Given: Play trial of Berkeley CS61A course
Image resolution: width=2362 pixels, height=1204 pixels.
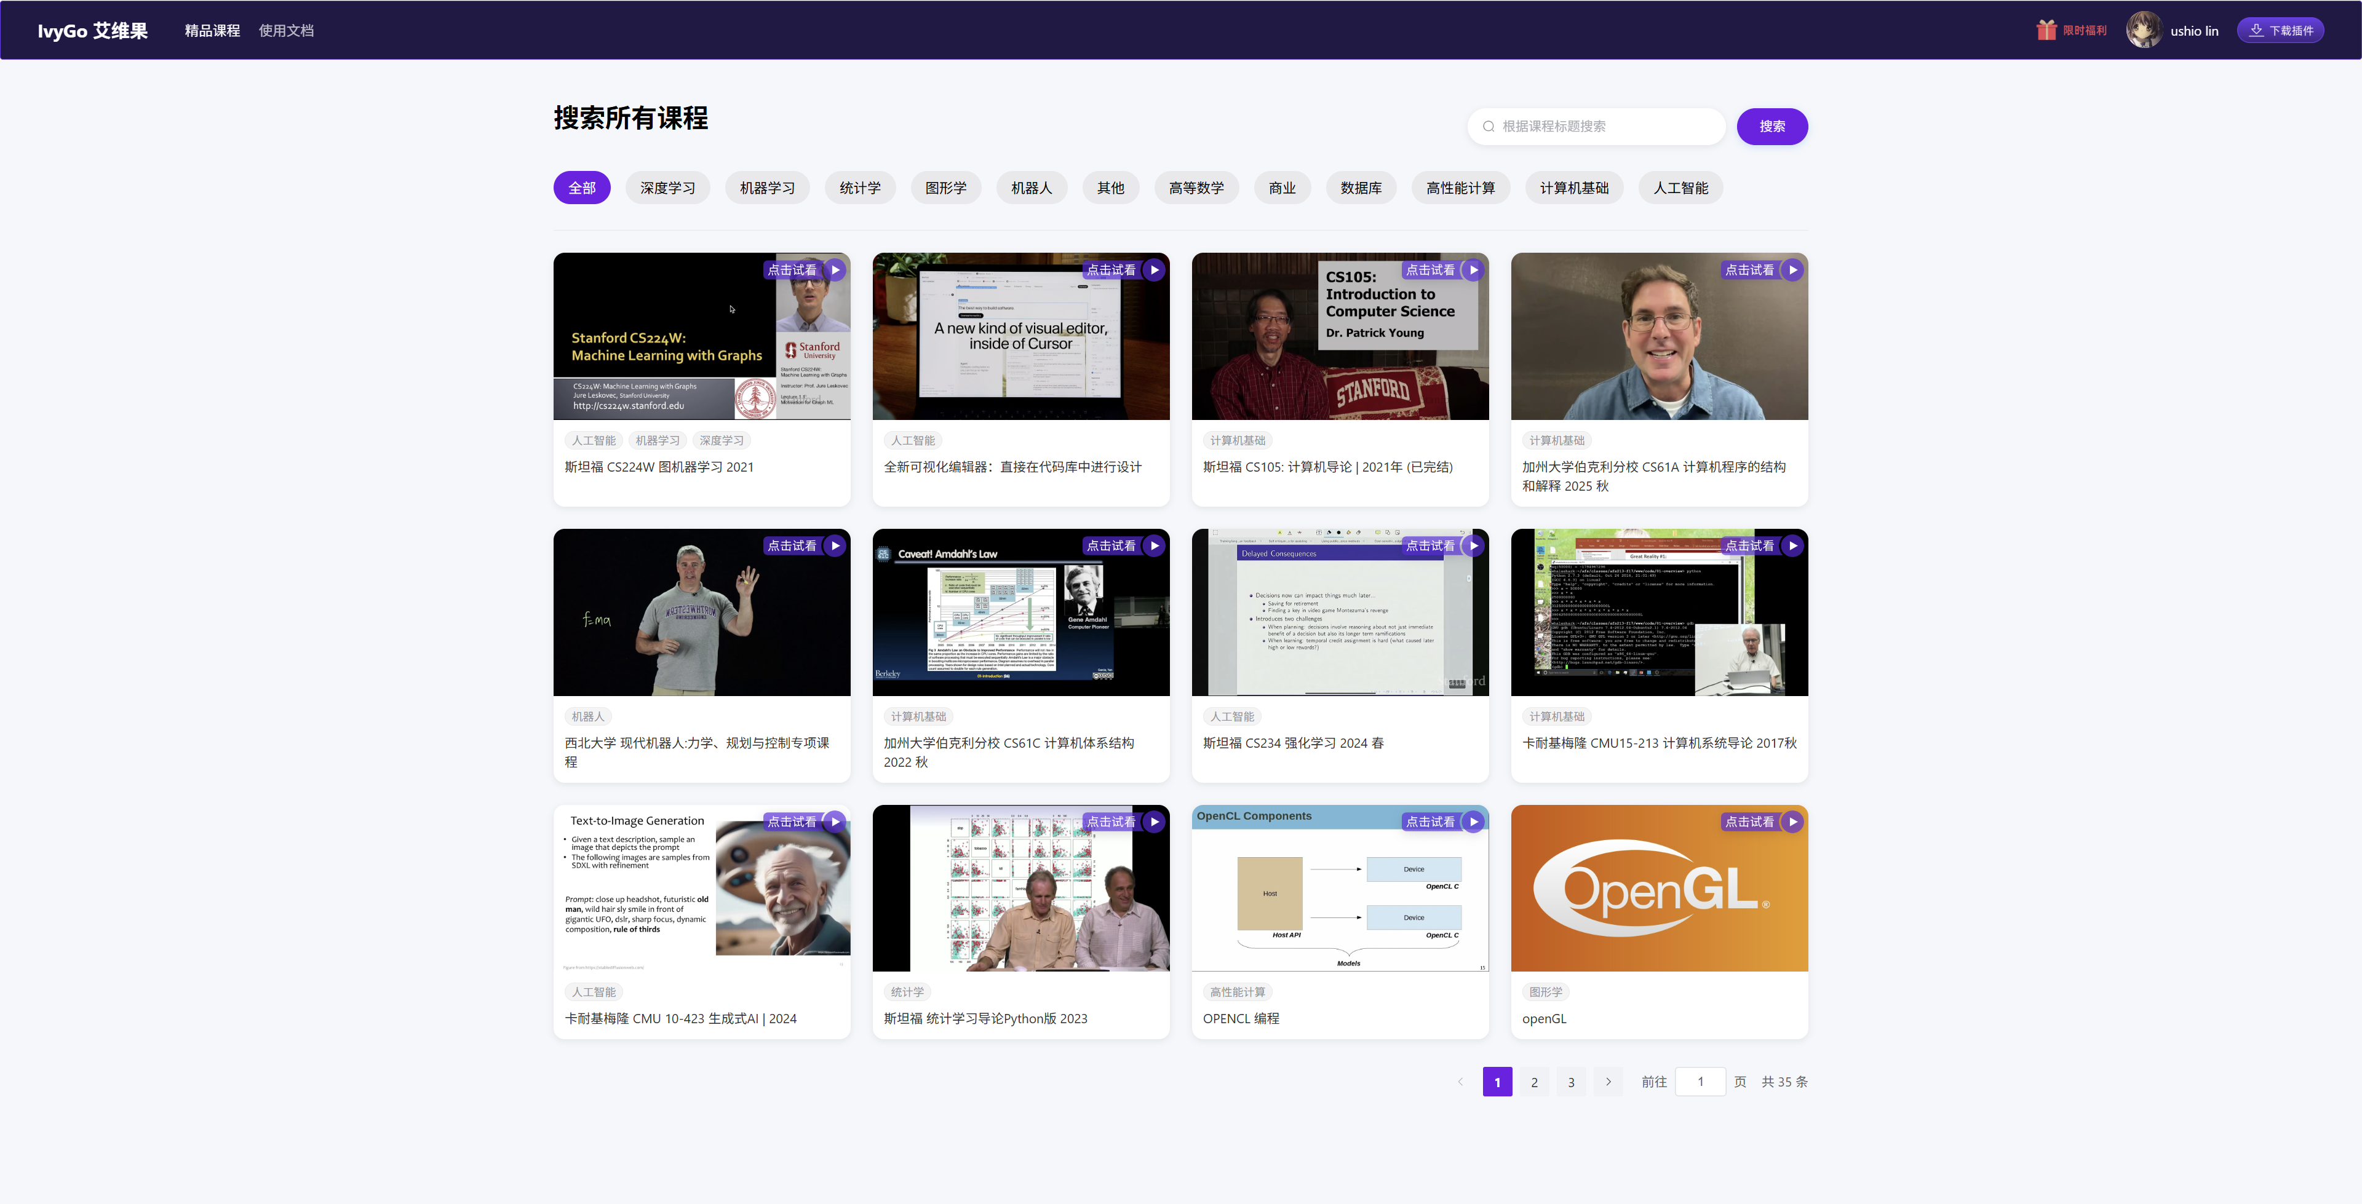Looking at the screenshot, I should 1792,271.
